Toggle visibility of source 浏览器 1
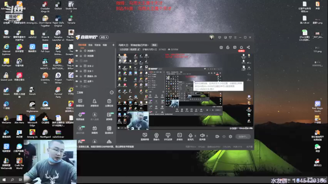 coord(77,51)
